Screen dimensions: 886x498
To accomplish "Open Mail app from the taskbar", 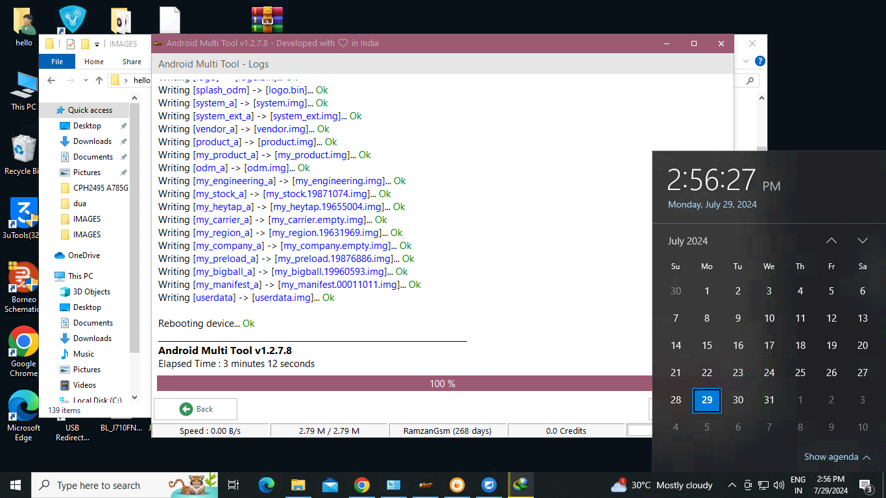I will 329,485.
